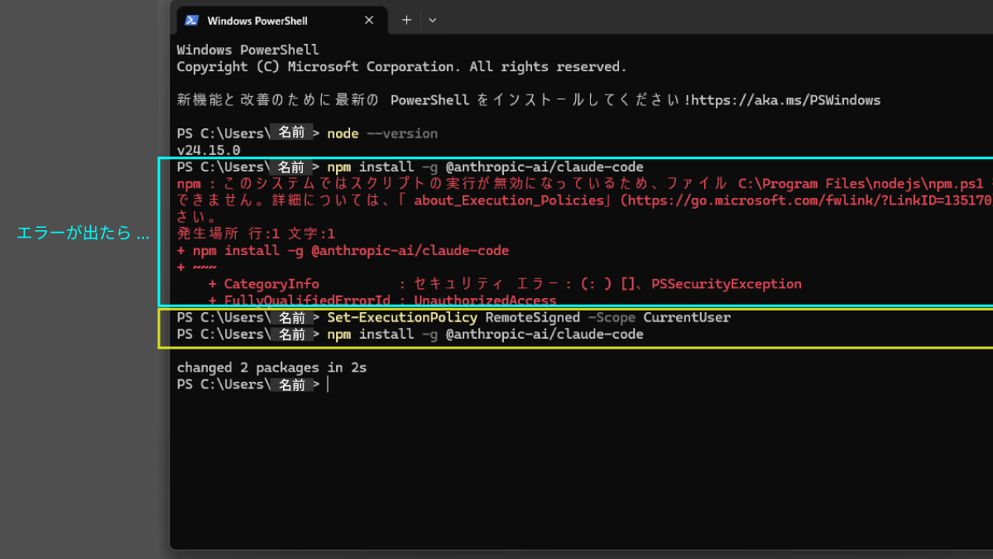The height and width of the screenshot is (559, 993).
Task: Click the cursor at the last PS prompt
Action: tap(328, 384)
